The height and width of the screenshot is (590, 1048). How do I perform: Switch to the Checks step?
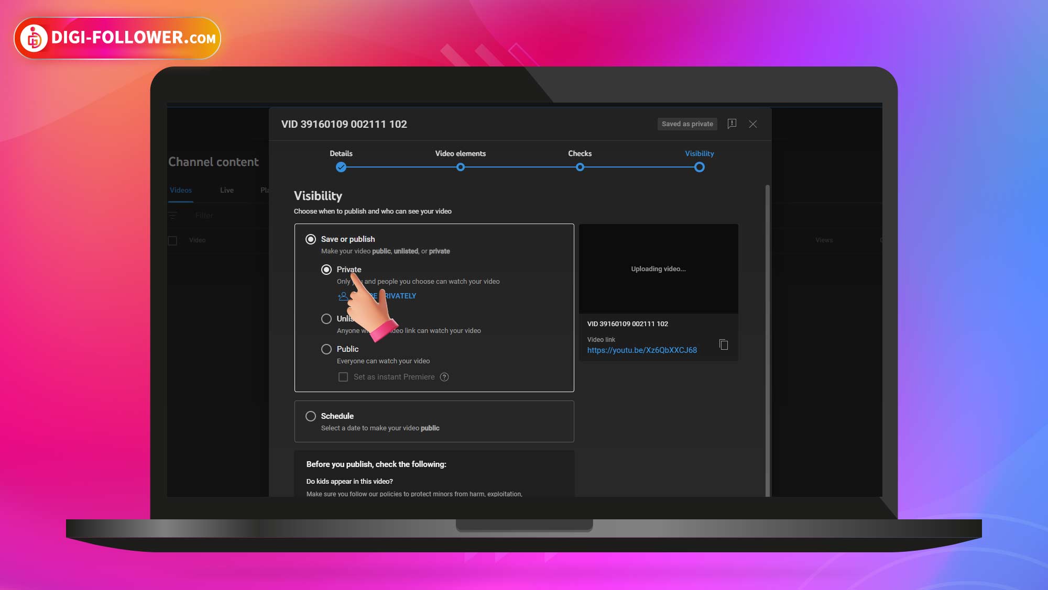point(580,168)
